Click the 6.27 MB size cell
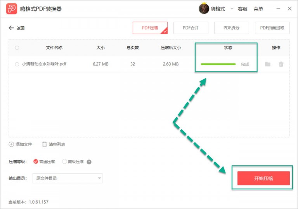298x209 pixels. (100, 64)
